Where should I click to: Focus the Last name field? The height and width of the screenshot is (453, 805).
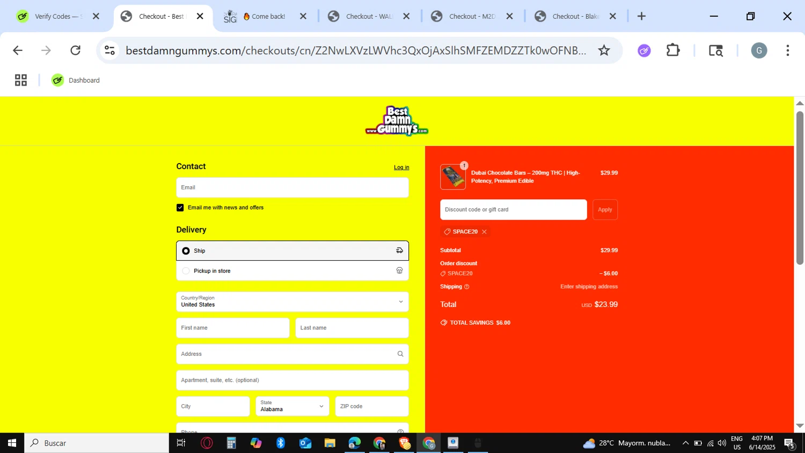pos(352,328)
